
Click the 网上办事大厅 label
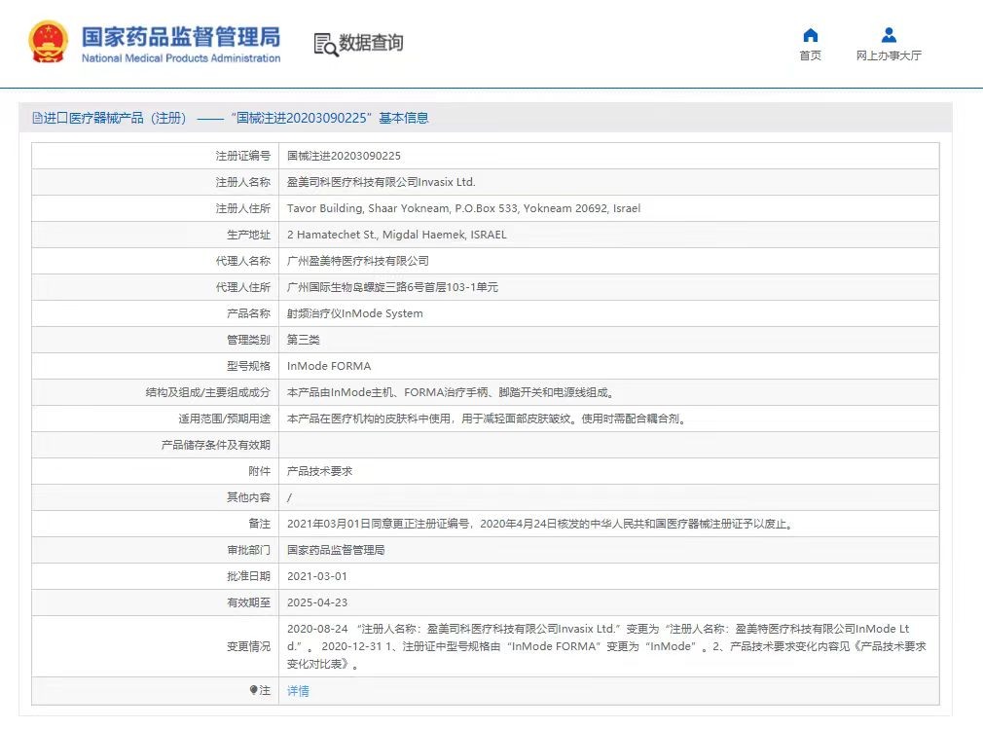(x=889, y=55)
